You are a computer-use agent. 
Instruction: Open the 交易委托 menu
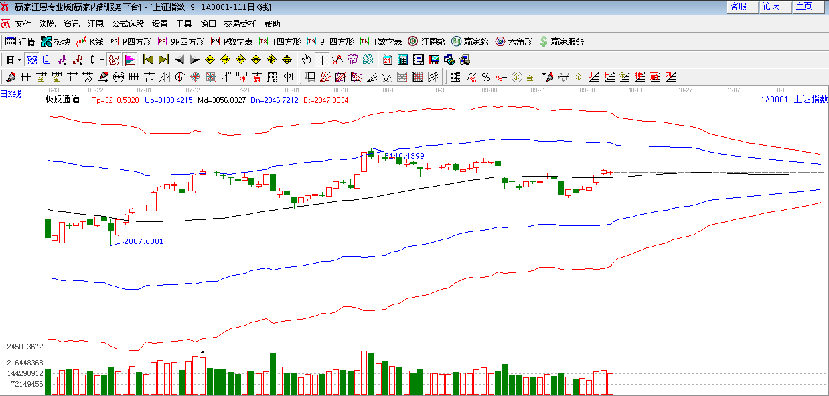240,24
